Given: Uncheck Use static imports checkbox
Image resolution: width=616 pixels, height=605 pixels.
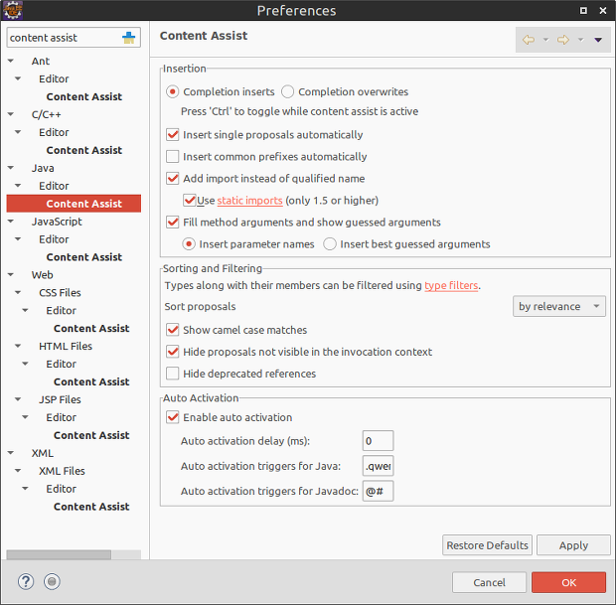Looking at the screenshot, I should 190,201.
